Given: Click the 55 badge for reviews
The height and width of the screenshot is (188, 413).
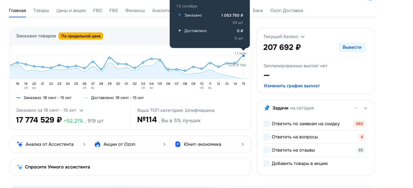Looking at the screenshot, I should pyautogui.click(x=360, y=150).
